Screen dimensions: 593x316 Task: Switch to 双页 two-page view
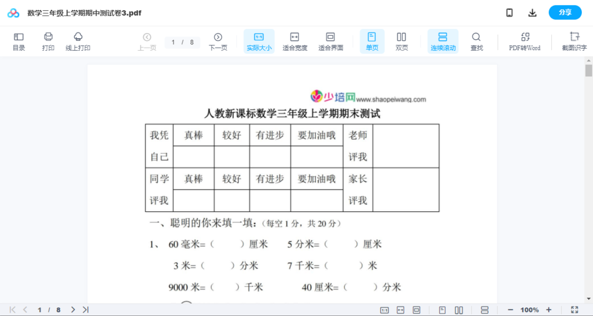click(402, 41)
